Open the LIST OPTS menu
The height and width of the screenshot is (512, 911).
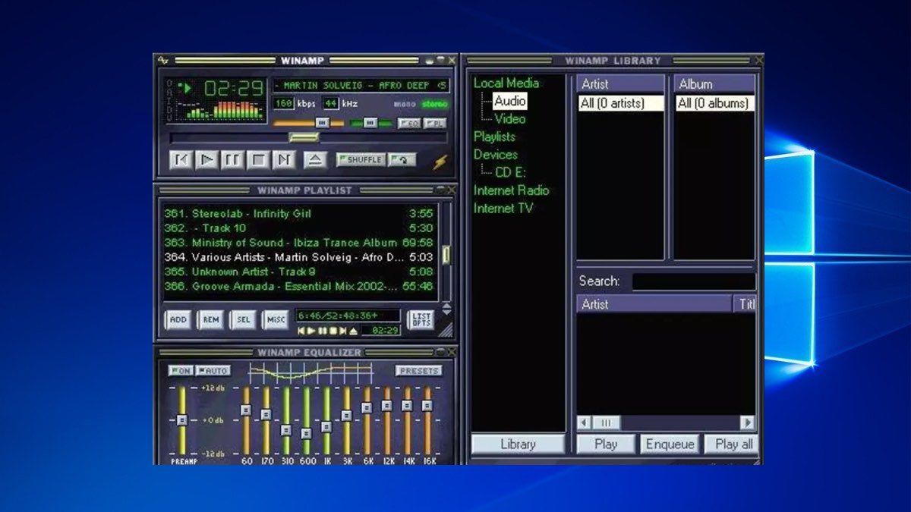421,320
